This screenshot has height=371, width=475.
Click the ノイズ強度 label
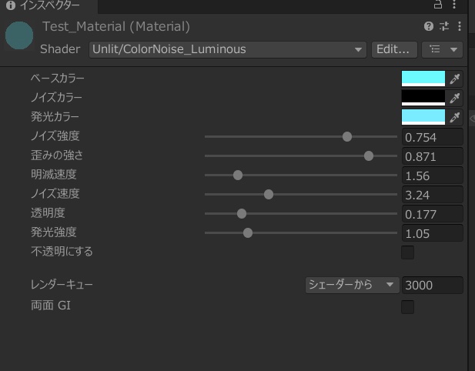(55, 136)
